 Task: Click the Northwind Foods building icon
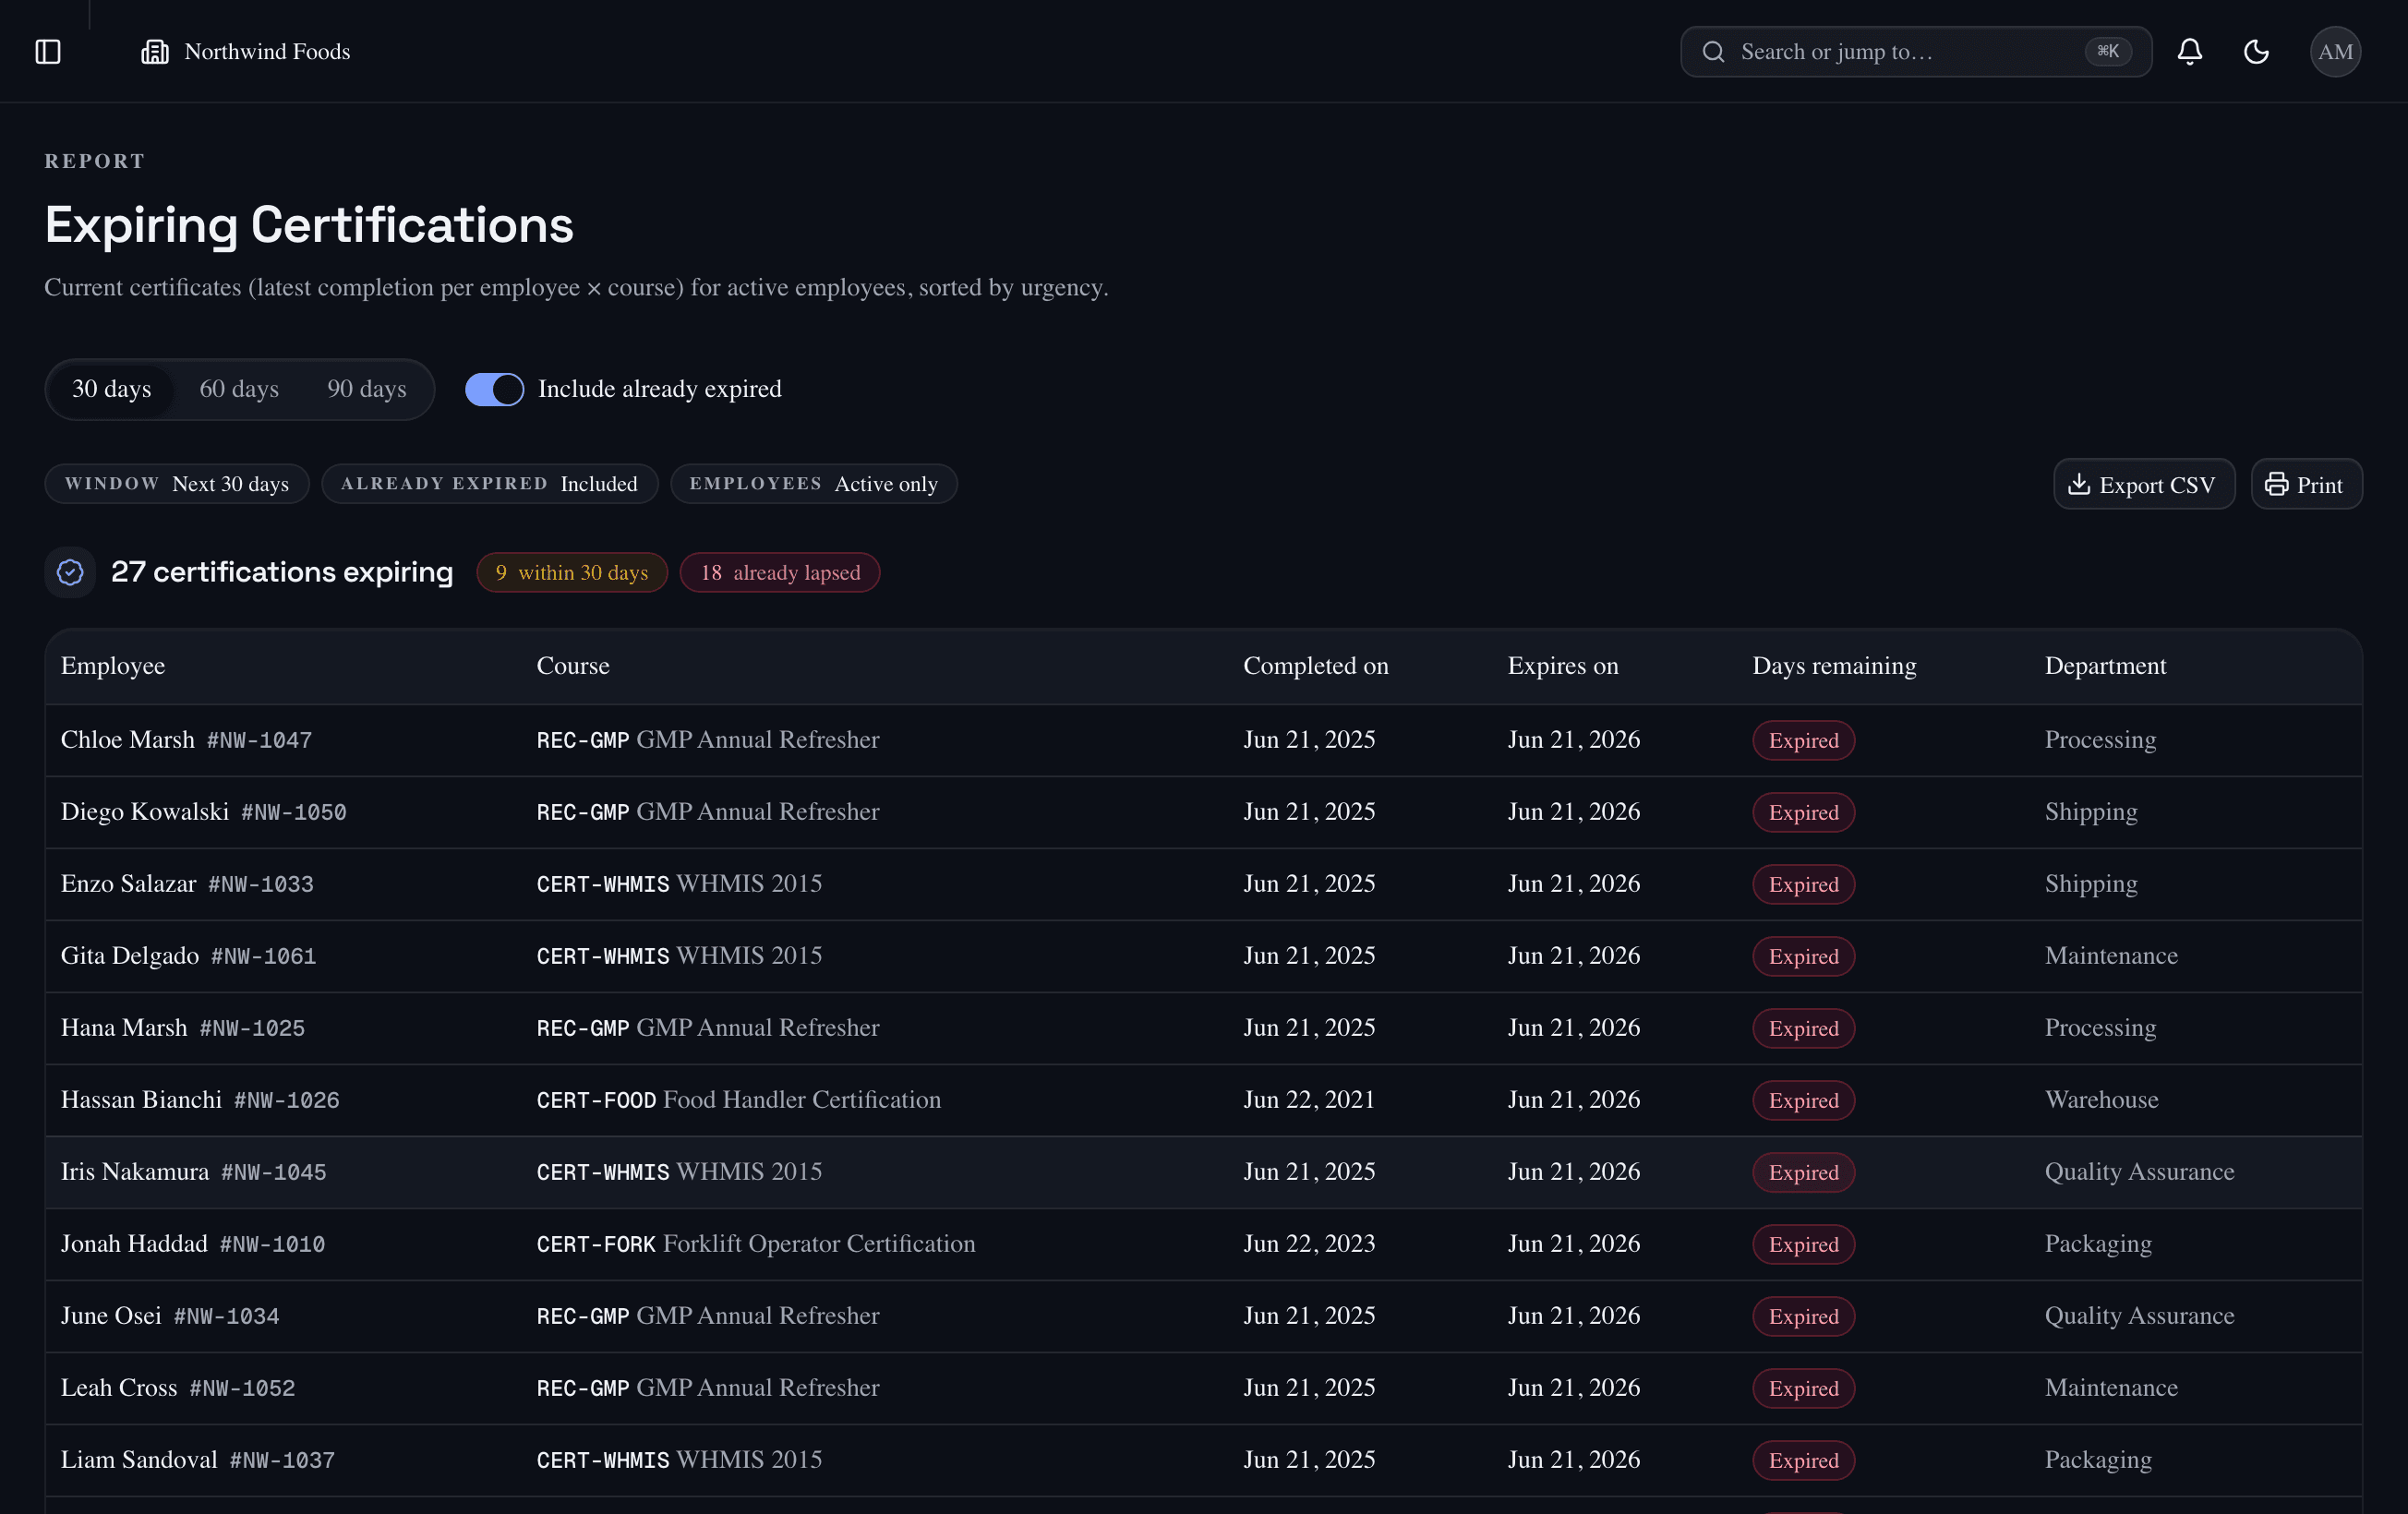point(155,51)
